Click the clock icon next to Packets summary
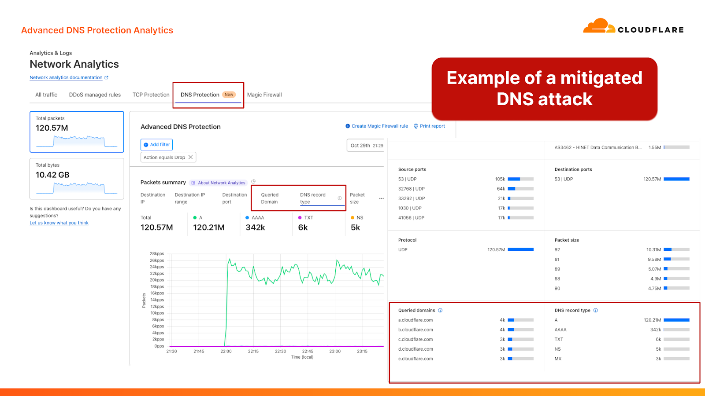 (253, 181)
